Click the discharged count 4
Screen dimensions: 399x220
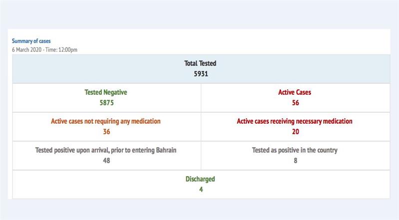click(x=201, y=189)
